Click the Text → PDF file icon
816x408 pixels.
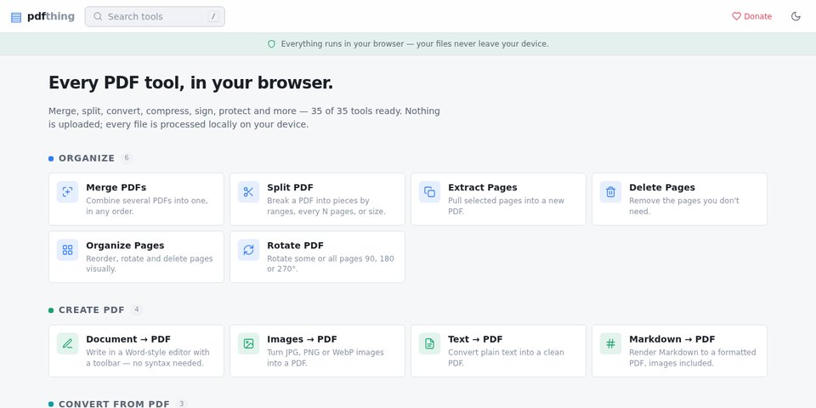tap(430, 344)
